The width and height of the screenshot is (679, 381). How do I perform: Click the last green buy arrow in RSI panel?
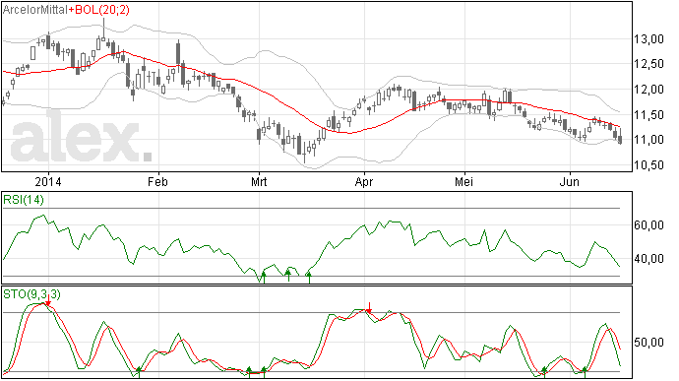309,277
